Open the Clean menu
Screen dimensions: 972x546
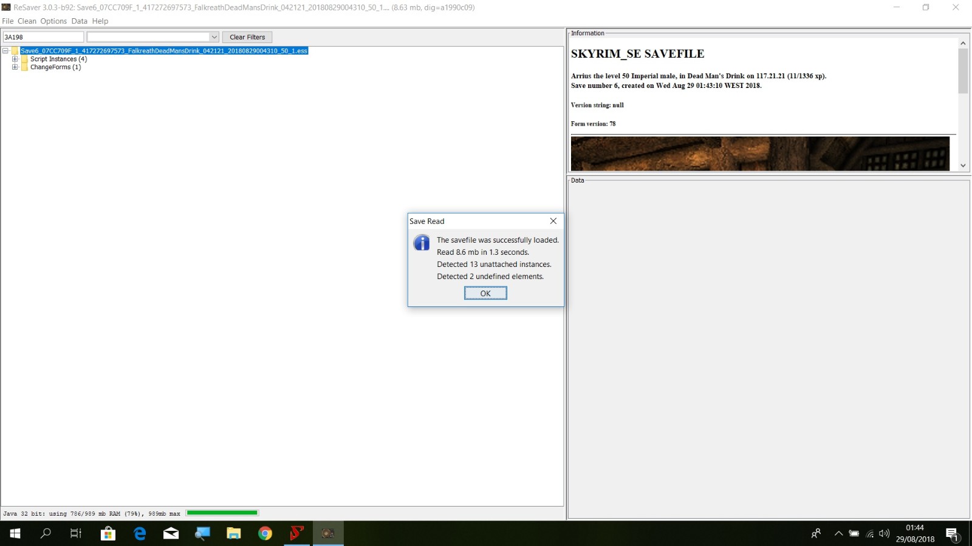(x=27, y=21)
